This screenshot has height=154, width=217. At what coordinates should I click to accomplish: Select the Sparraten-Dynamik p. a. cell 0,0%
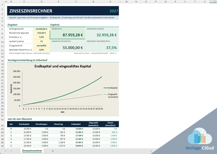pos(41,50)
